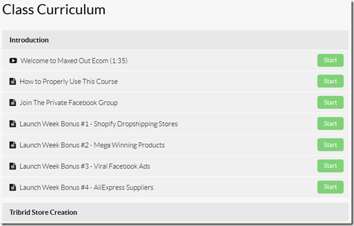
Task: Click the Introduction section header
Action: coord(175,40)
